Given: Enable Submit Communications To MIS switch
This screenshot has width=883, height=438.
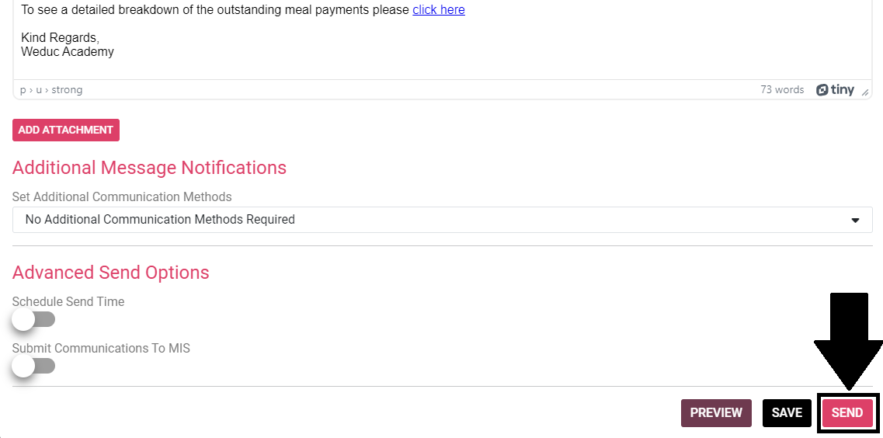Looking at the screenshot, I should point(33,366).
